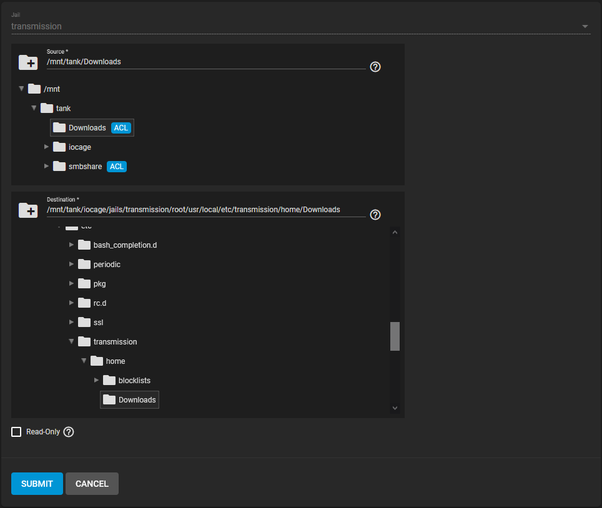Click the ACL badge next to smbshare
The height and width of the screenshot is (508, 602).
click(x=117, y=167)
